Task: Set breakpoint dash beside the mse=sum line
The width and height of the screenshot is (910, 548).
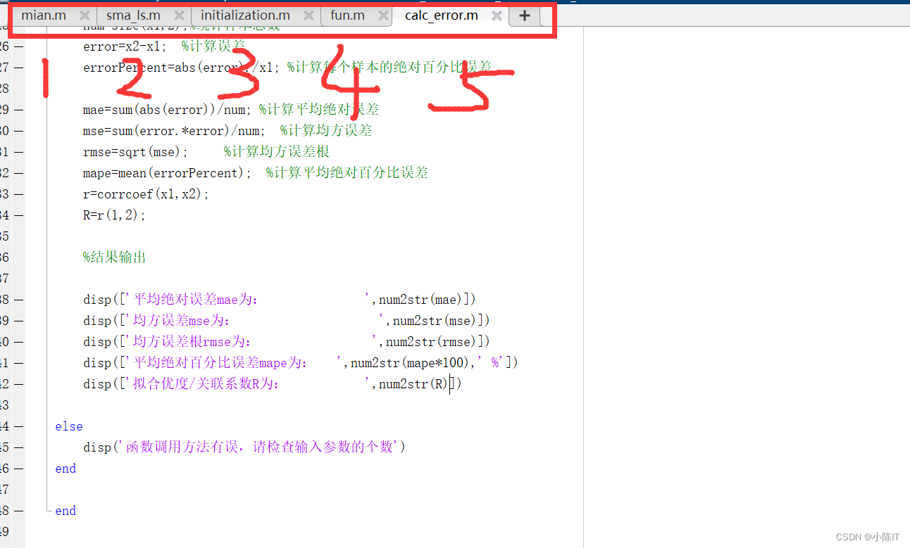Action: click(x=19, y=131)
